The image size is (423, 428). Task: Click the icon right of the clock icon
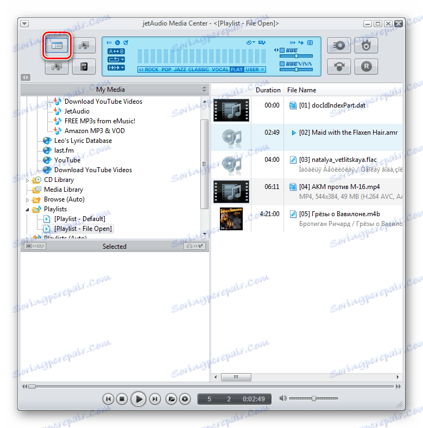[125, 42]
